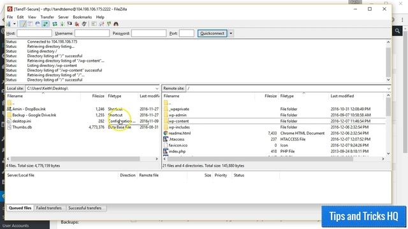Select the desktop.ini local file
Image resolution: width=408 pixels, height=229 pixels.
click(22, 121)
